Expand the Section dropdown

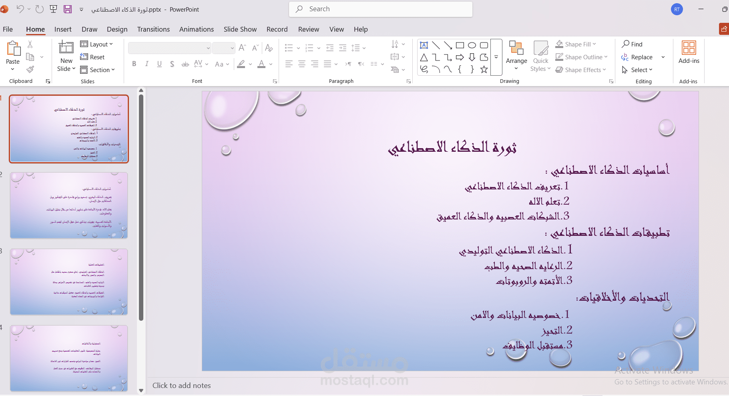[97, 70]
